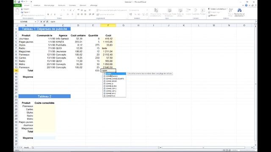
Task: Open the number format combo box
Action: click(x=138, y=10)
